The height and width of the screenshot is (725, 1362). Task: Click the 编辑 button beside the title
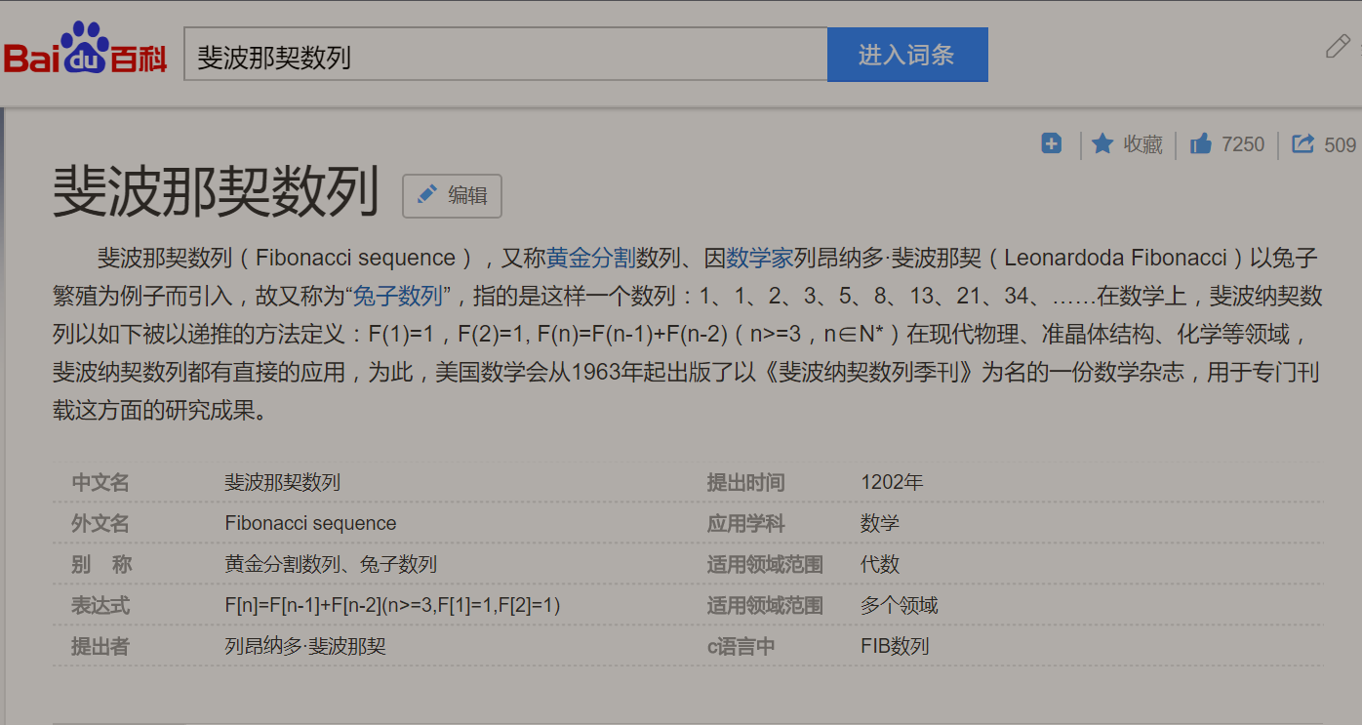(453, 195)
